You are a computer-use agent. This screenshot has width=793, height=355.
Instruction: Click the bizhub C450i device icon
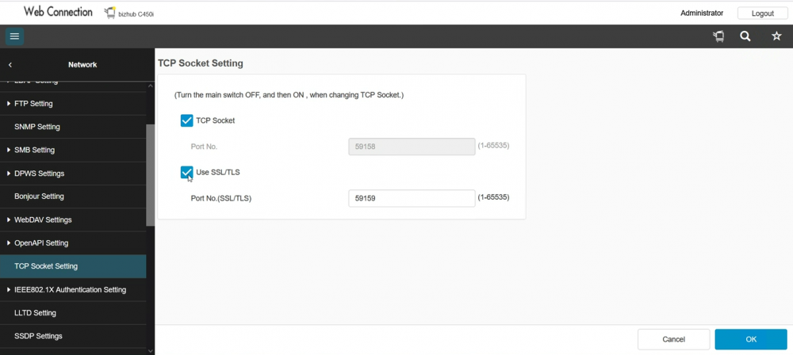[109, 13]
